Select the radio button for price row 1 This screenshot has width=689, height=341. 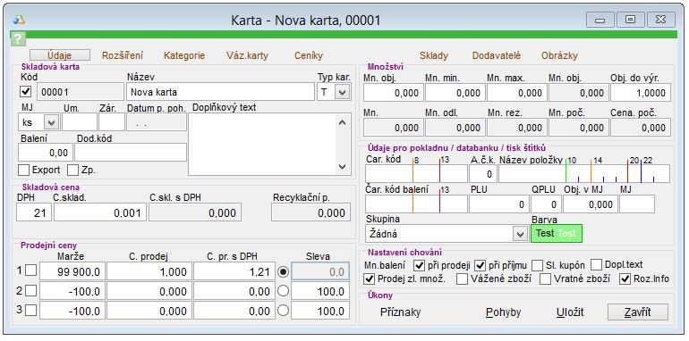284,271
